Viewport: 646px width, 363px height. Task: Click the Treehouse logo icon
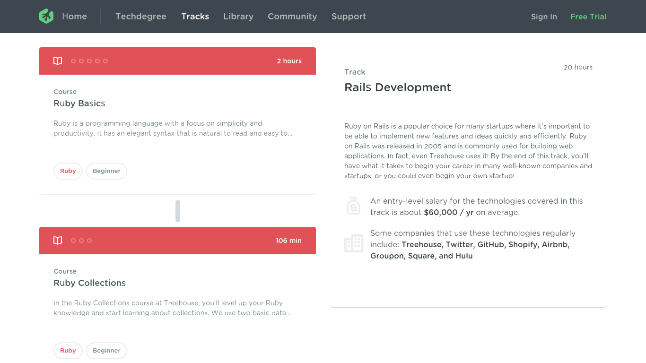46,16
